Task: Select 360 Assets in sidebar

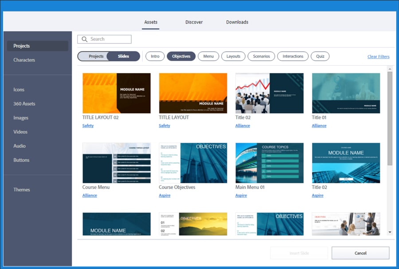Action: click(x=24, y=104)
